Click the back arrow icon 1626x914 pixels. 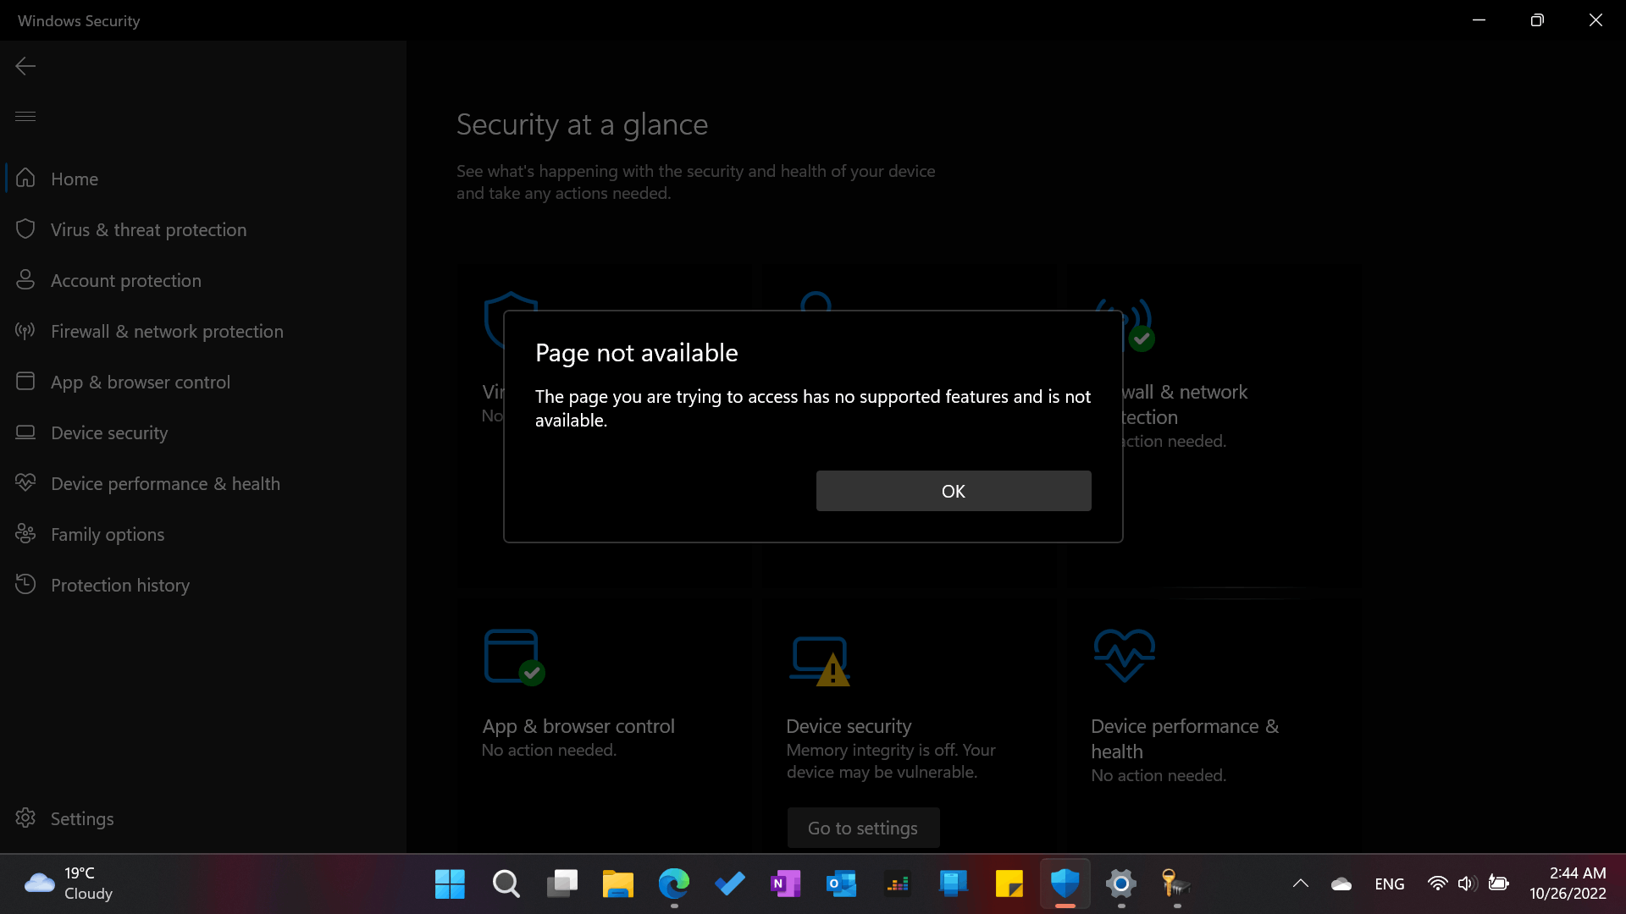pyautogui.click(x=25, y=66)
